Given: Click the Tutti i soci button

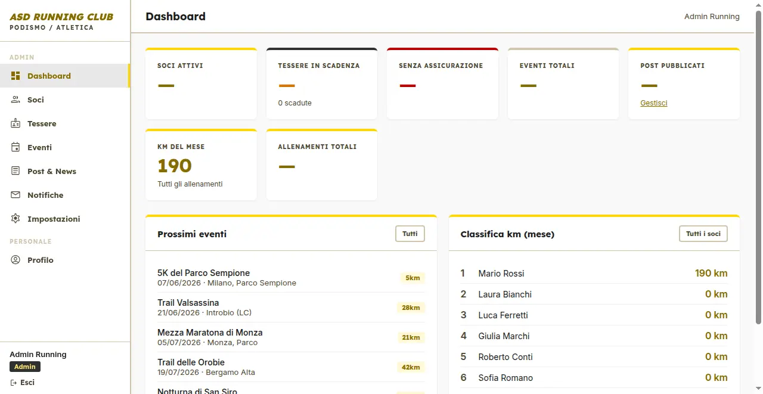Looking at the screenshot, I should point(703,234).
